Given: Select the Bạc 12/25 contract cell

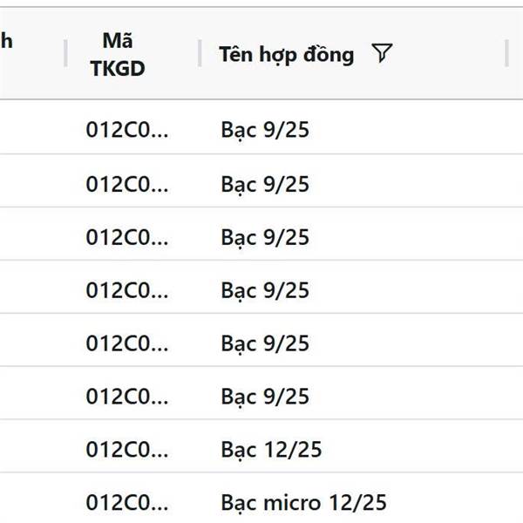Looking at the screenshot, I should pos(271,449).
